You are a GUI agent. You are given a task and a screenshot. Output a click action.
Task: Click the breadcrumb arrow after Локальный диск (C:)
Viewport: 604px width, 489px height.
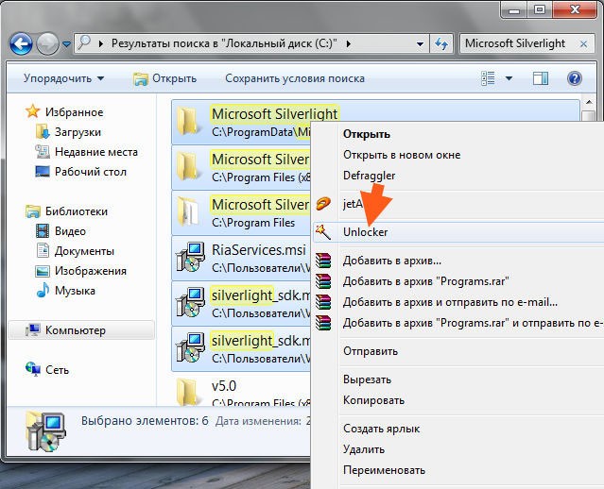click(x=348, y=43)
